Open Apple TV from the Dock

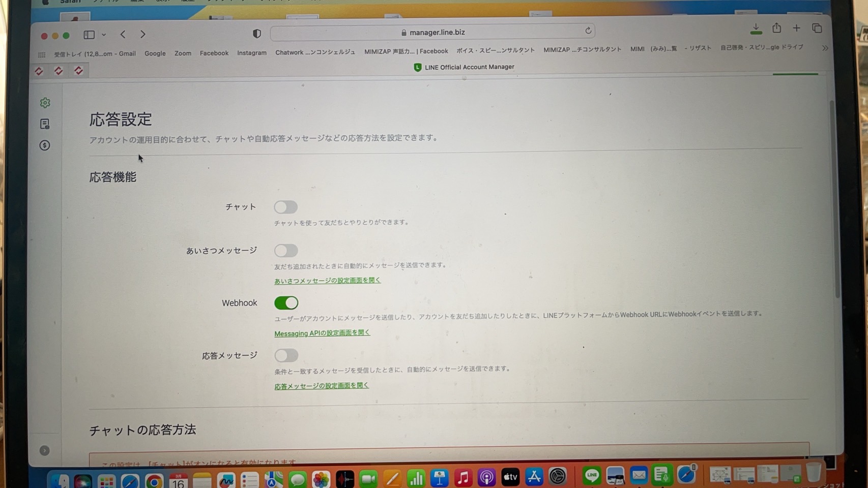coord(510,477)
